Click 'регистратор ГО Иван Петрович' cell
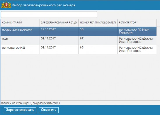The width and height of the screenshot is (160, 115). (137, 31)
